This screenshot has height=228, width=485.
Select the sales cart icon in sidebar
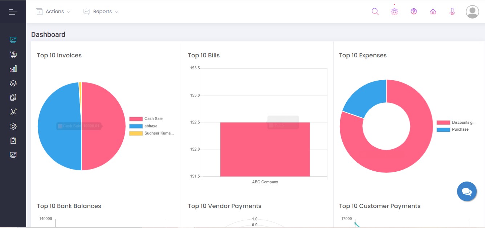(13, 54)
